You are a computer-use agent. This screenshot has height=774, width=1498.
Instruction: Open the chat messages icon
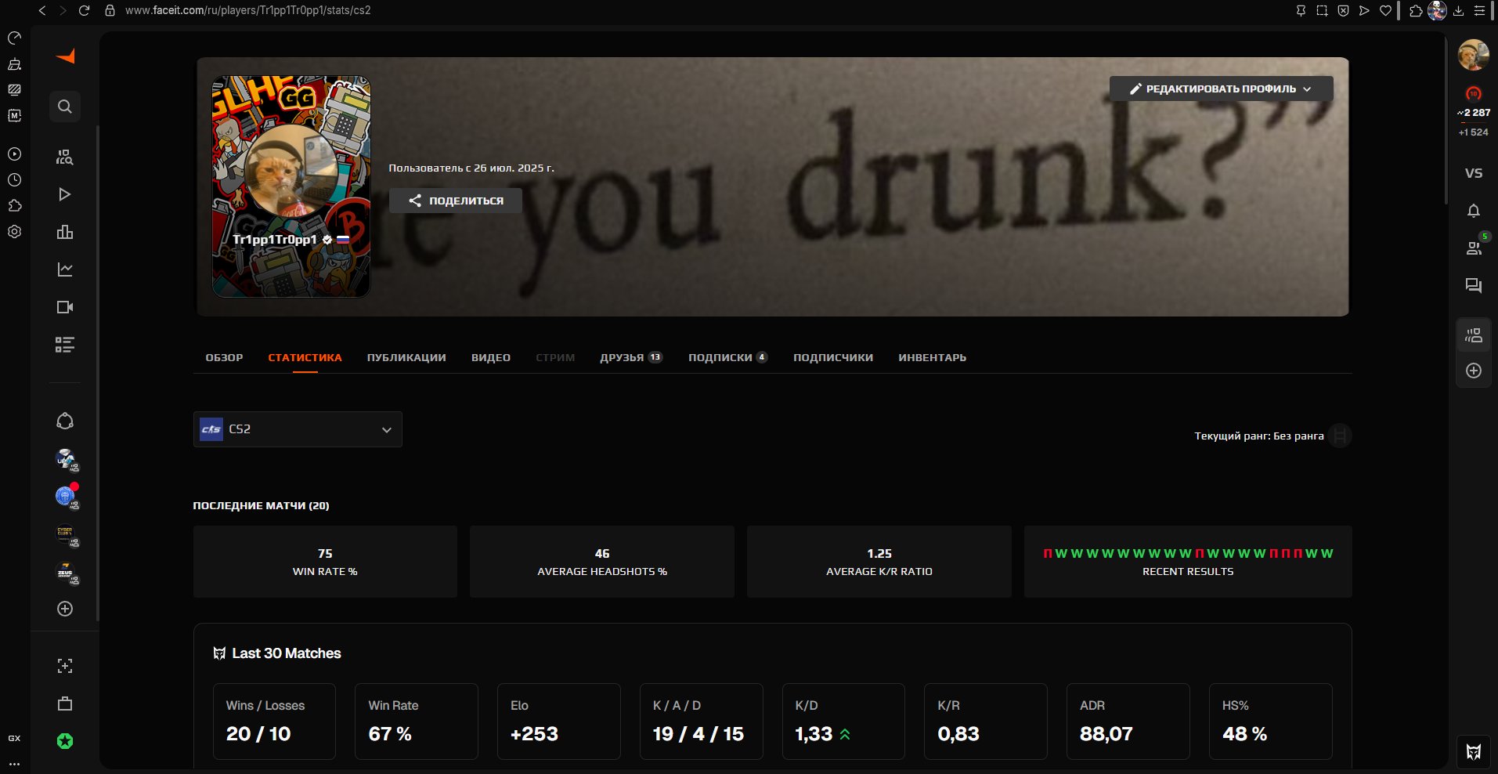1473,285
